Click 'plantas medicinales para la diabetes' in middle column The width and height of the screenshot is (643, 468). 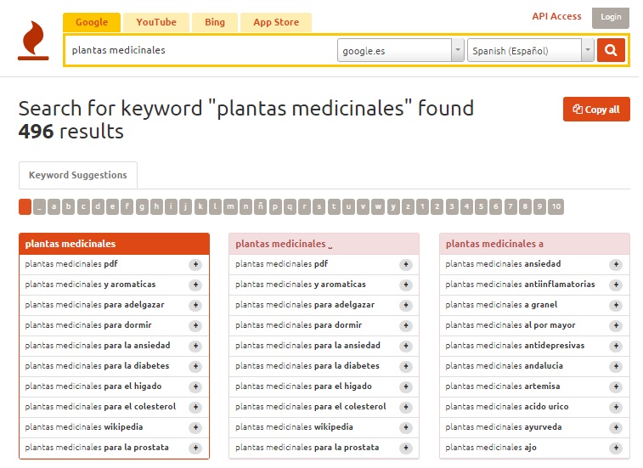(x=309, y=368)
